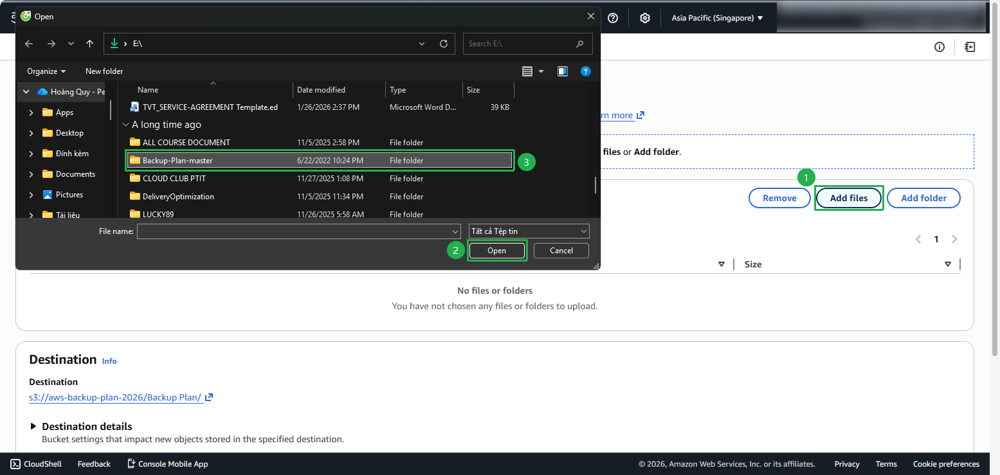Select TVT_SERVICE-AGREEMENT Template Word file
Viewport: 1000px width, 475px height.
click(x=320, y=107)
